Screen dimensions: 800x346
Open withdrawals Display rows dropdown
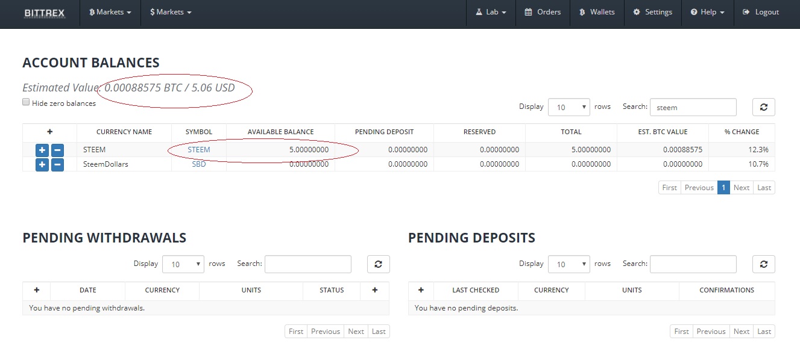coord(183,264)
